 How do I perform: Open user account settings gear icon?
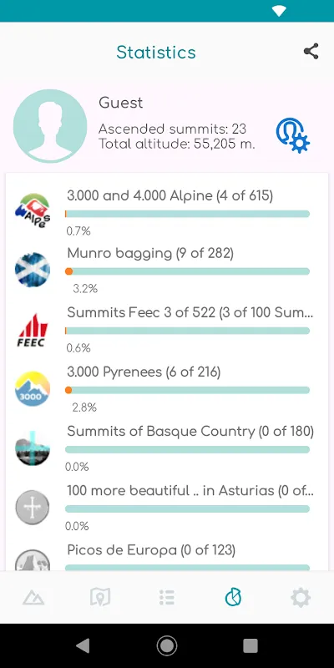tap(293, 135)
